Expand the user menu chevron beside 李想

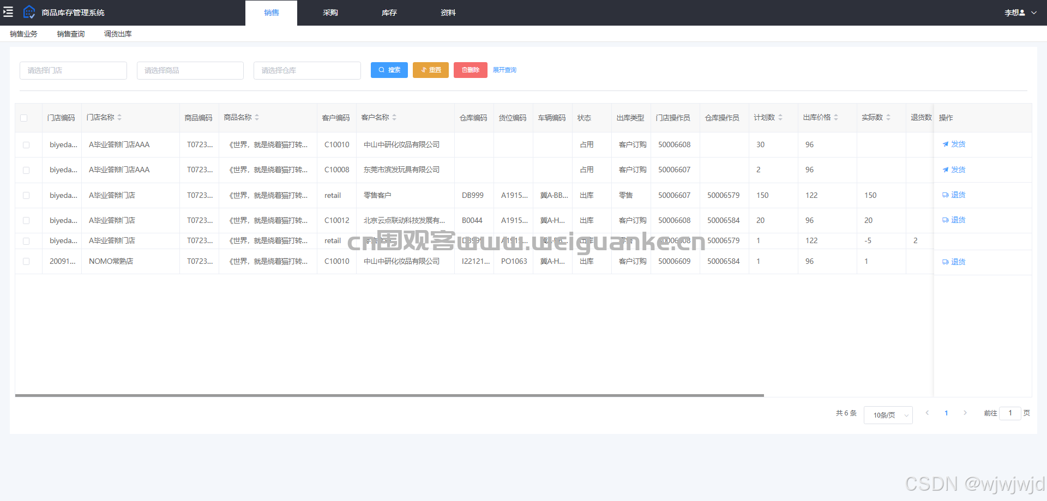click(1035, 12)
